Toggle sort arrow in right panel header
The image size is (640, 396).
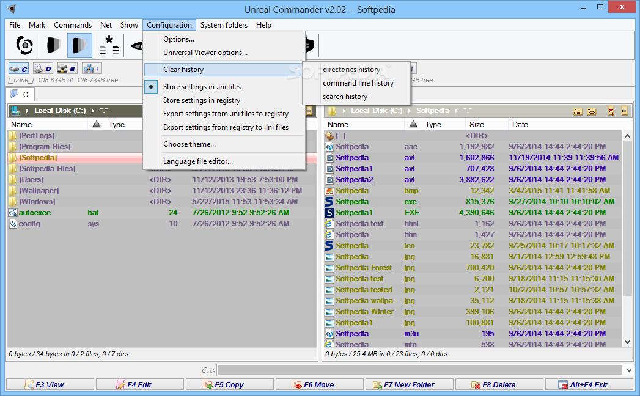pos(413,124)
